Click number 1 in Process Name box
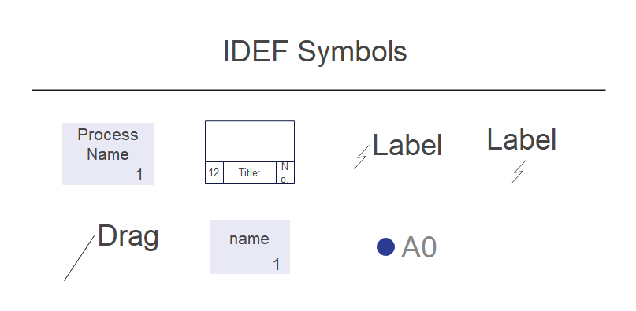The height and width of the screenshot is (311, 636). [x=139, y=175]
